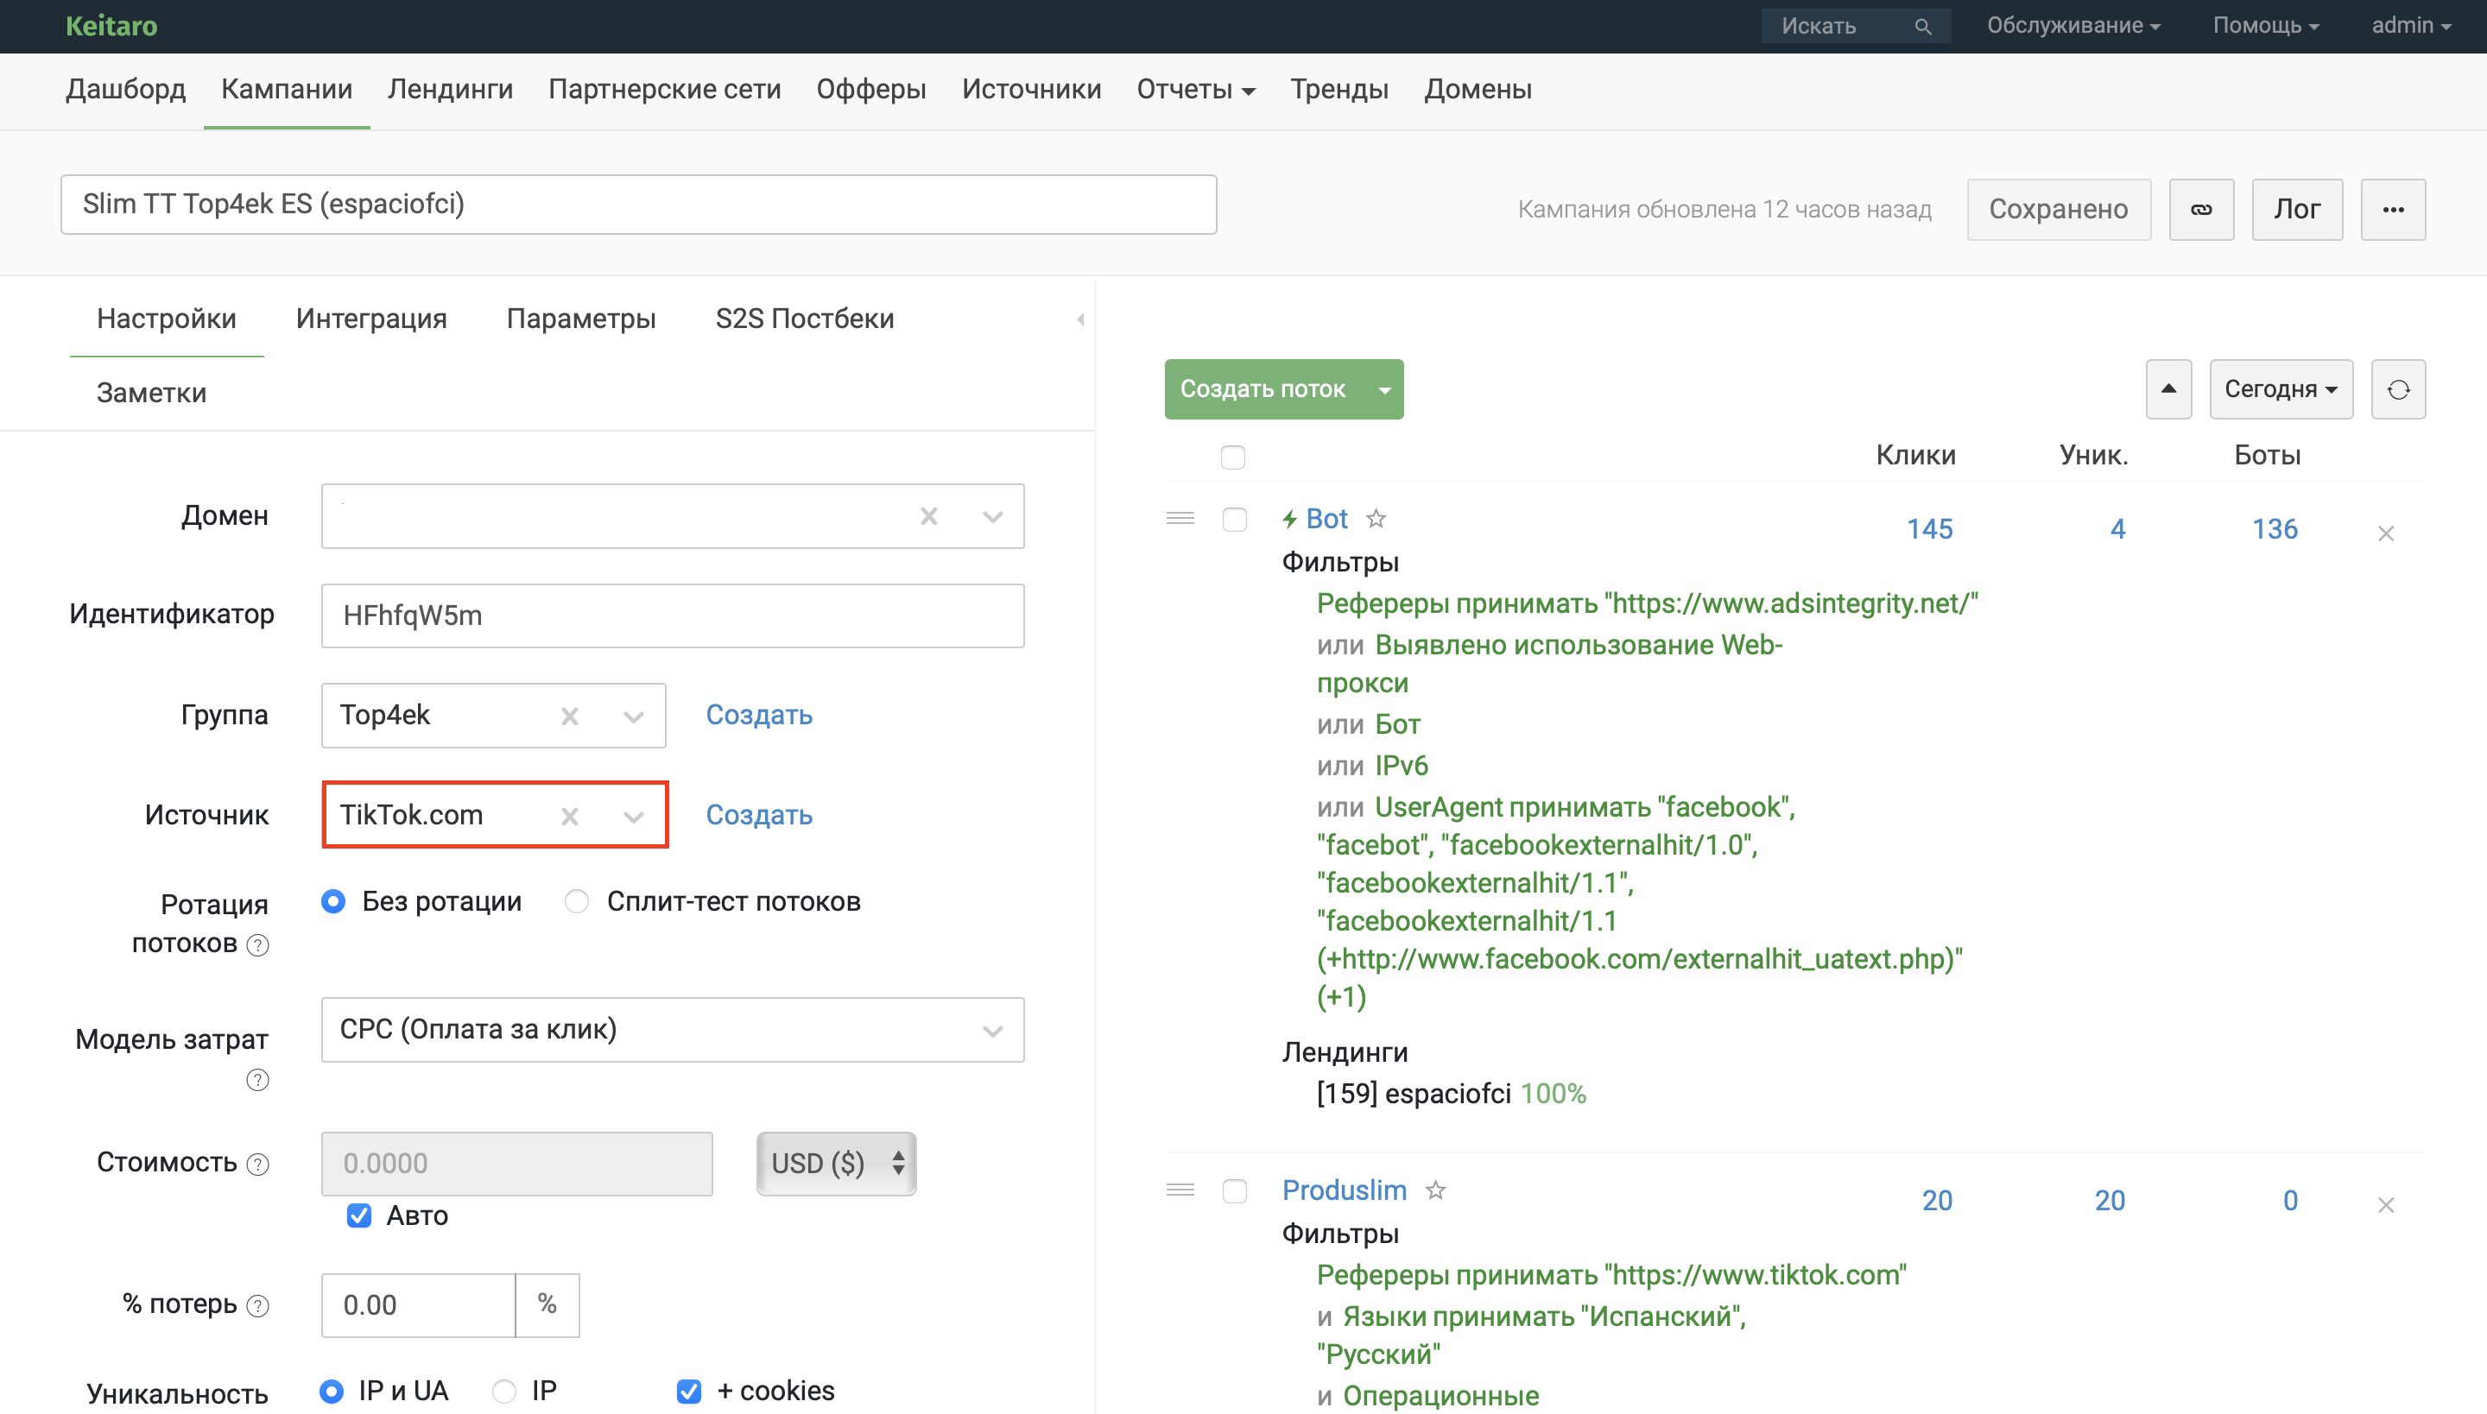Delete the Bot stream with X
The width and height of the screenshot is (2487, 1414).
(x=2385, y=533)
